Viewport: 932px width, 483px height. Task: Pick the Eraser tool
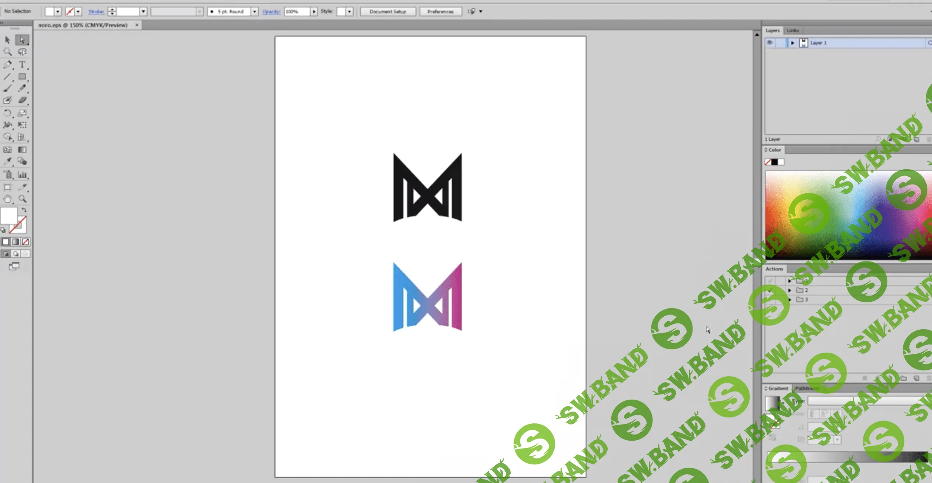[23, 100]
